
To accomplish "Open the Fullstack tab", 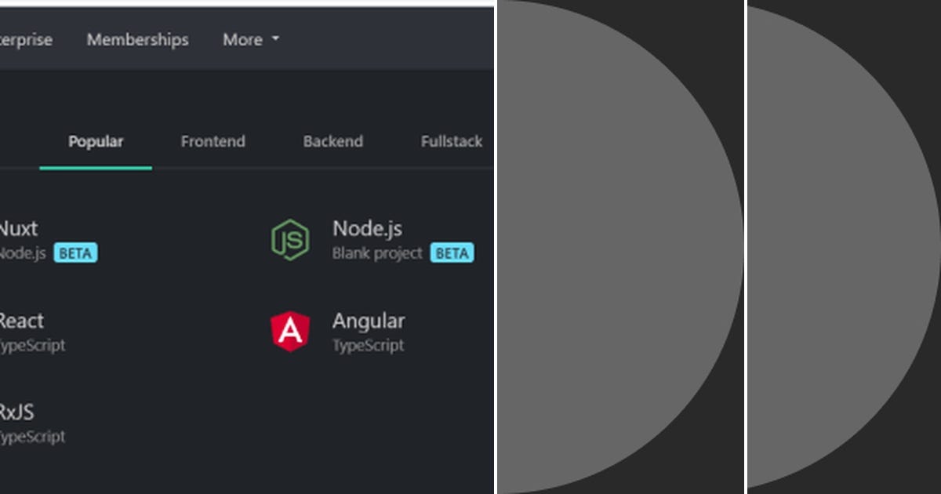I will (x=451, y=142).
